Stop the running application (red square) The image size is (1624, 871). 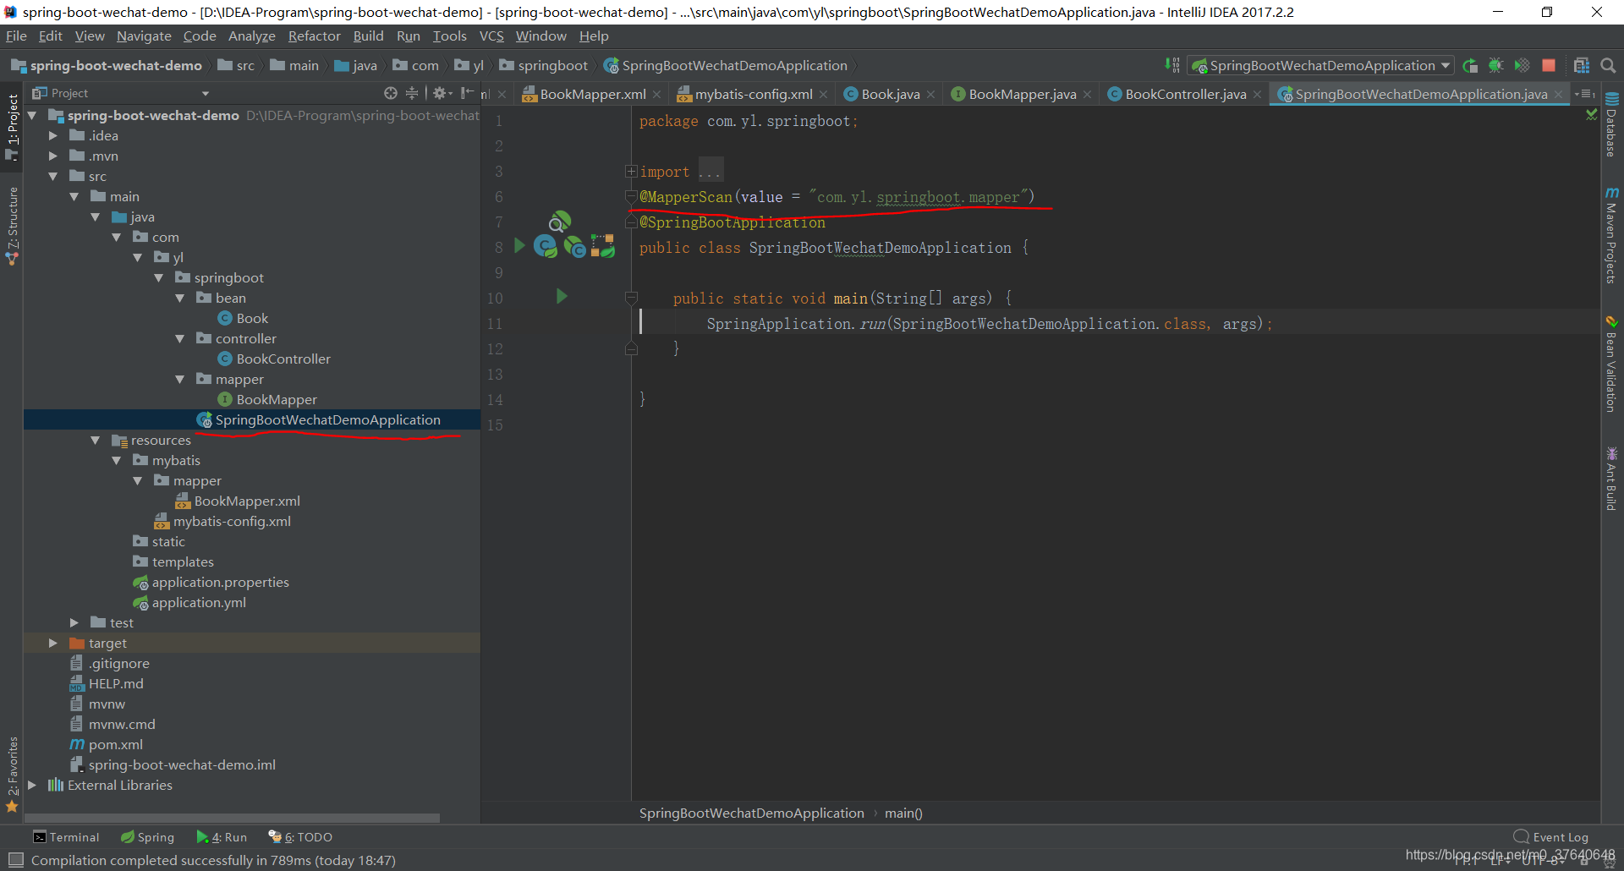(1549, 65)
